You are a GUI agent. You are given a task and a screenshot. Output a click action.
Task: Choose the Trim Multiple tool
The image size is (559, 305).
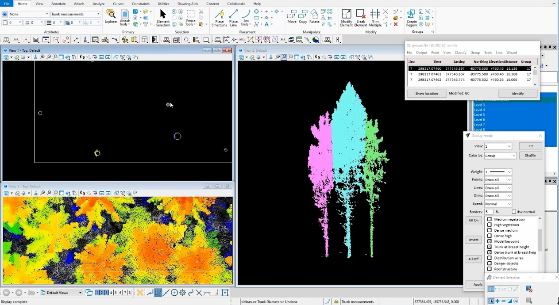pyautogui.click(x=375, y=17)
